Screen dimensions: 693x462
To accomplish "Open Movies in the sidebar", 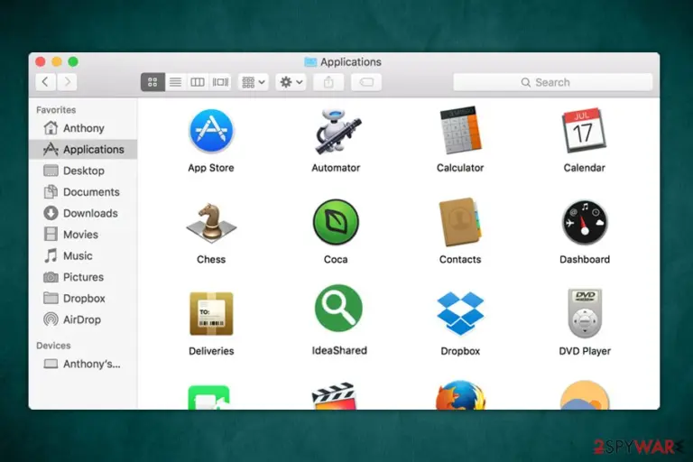I will click(83, 235).
